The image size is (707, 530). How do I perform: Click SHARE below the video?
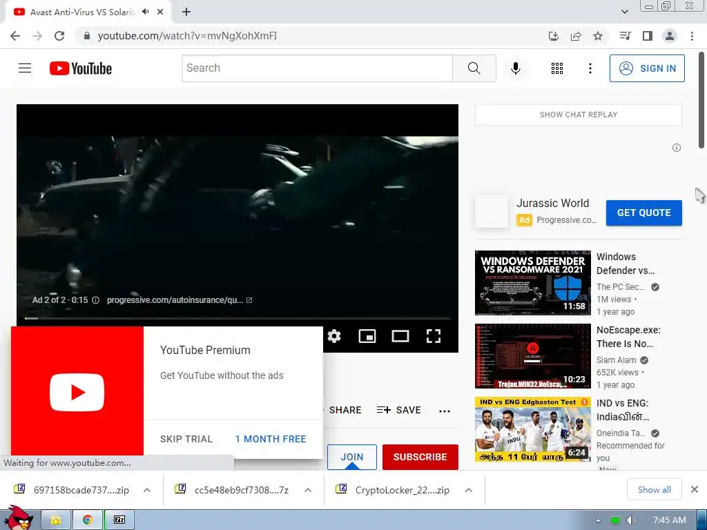click(x=345, y=410)
